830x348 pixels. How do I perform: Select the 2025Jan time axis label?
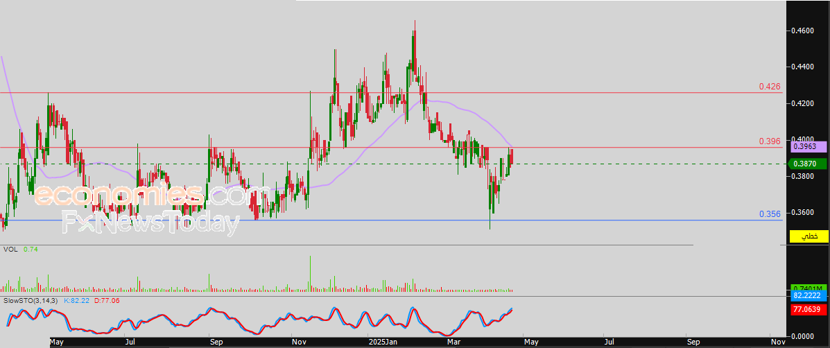(x=383, y=342)
